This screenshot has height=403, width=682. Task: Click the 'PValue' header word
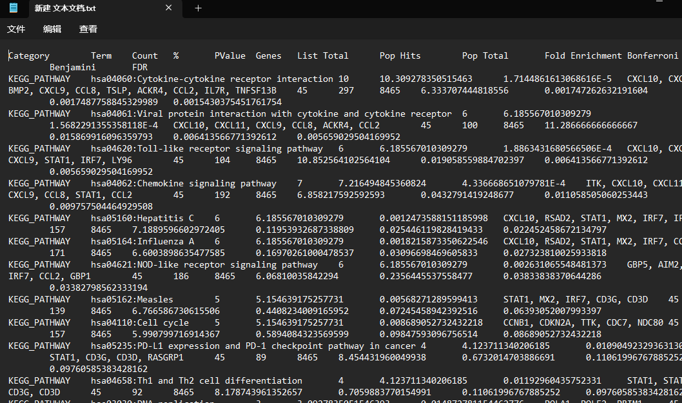click(x=230, y=55)
